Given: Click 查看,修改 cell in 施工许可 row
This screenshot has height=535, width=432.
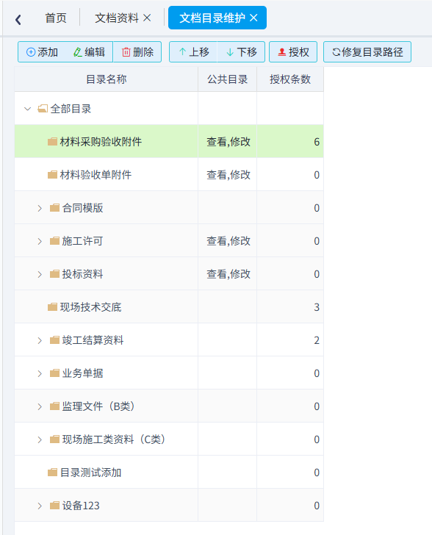Looking at the screenshot, I should pyautogui.click(x=228, y=241).
